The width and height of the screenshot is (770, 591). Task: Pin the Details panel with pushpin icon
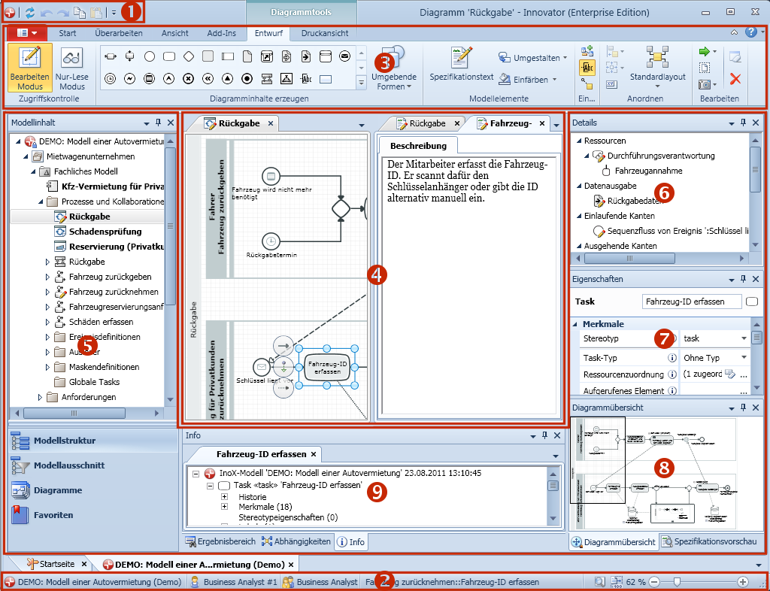(x=744, y=123)
